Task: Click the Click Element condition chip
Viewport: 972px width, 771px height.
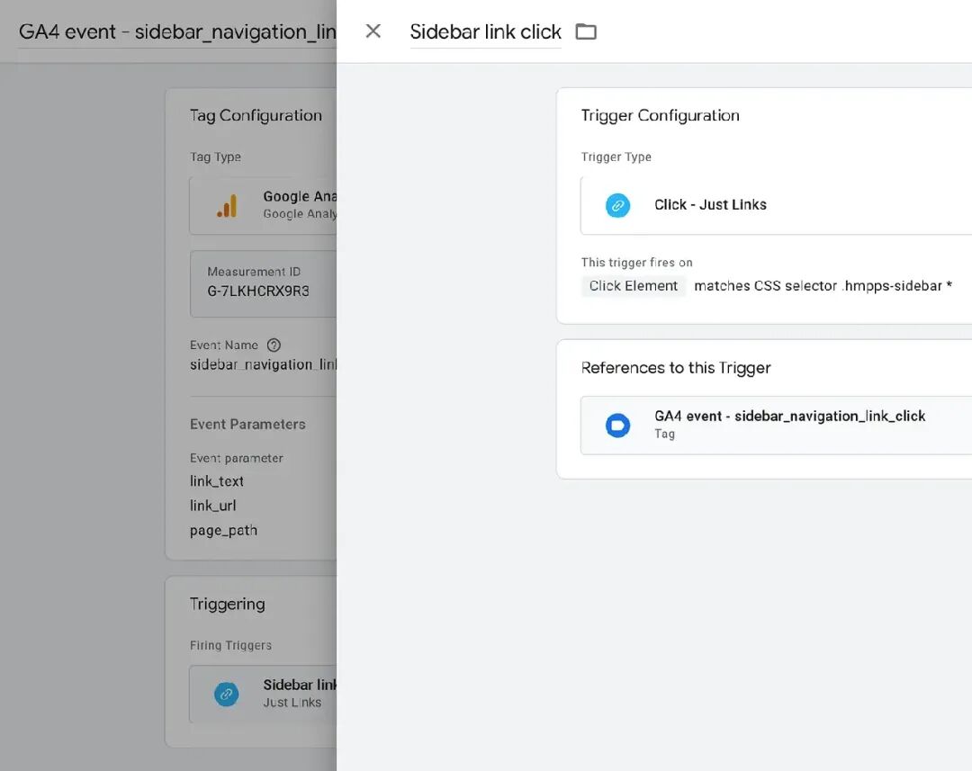Action: pos(634,286)
